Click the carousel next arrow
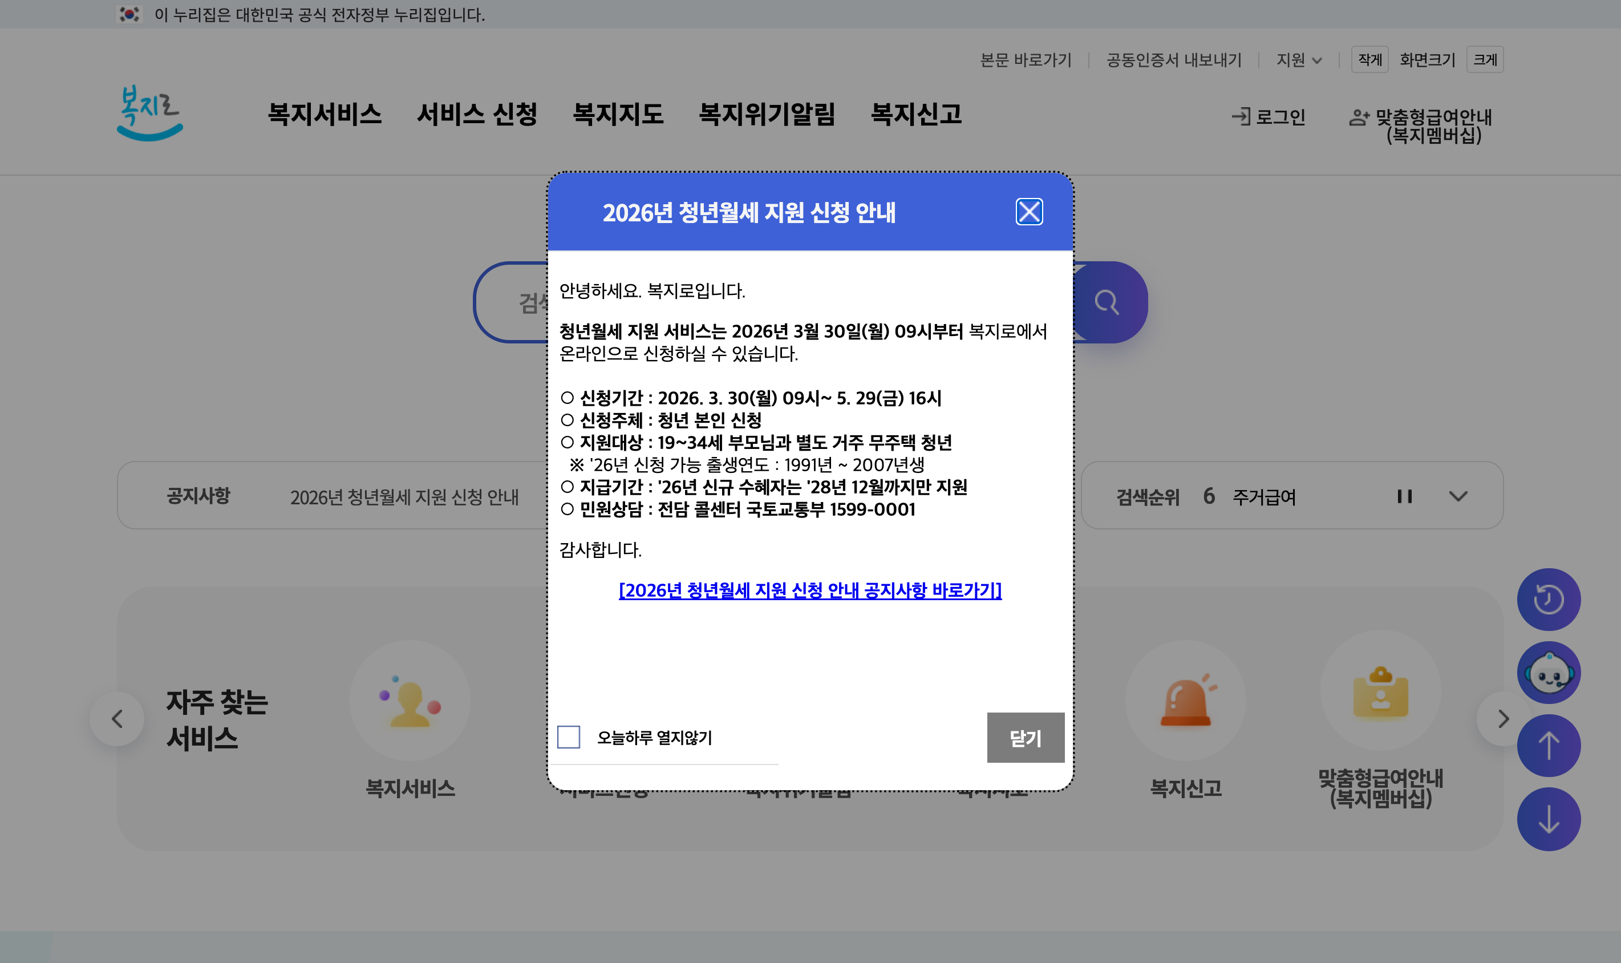This screenshot has height=963, width=1621. pyautogui.click(x=1502, y=718)
